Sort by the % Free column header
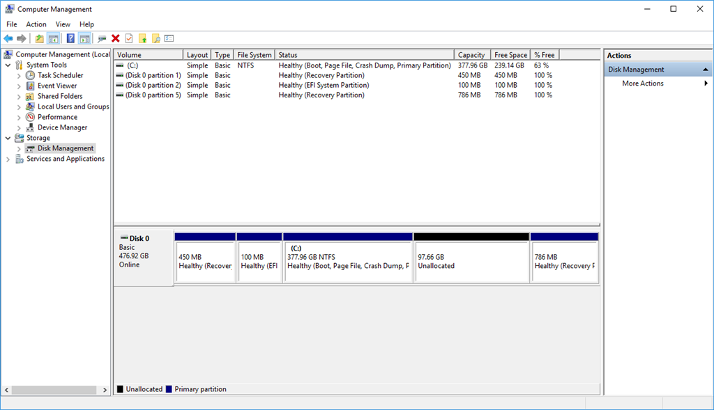The width and height of the screenshot is (714, 410). [545, 54]
